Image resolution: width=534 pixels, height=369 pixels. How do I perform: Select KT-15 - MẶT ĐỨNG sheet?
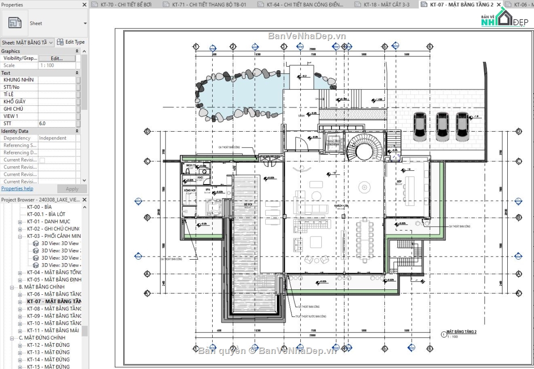coord(48,367)
